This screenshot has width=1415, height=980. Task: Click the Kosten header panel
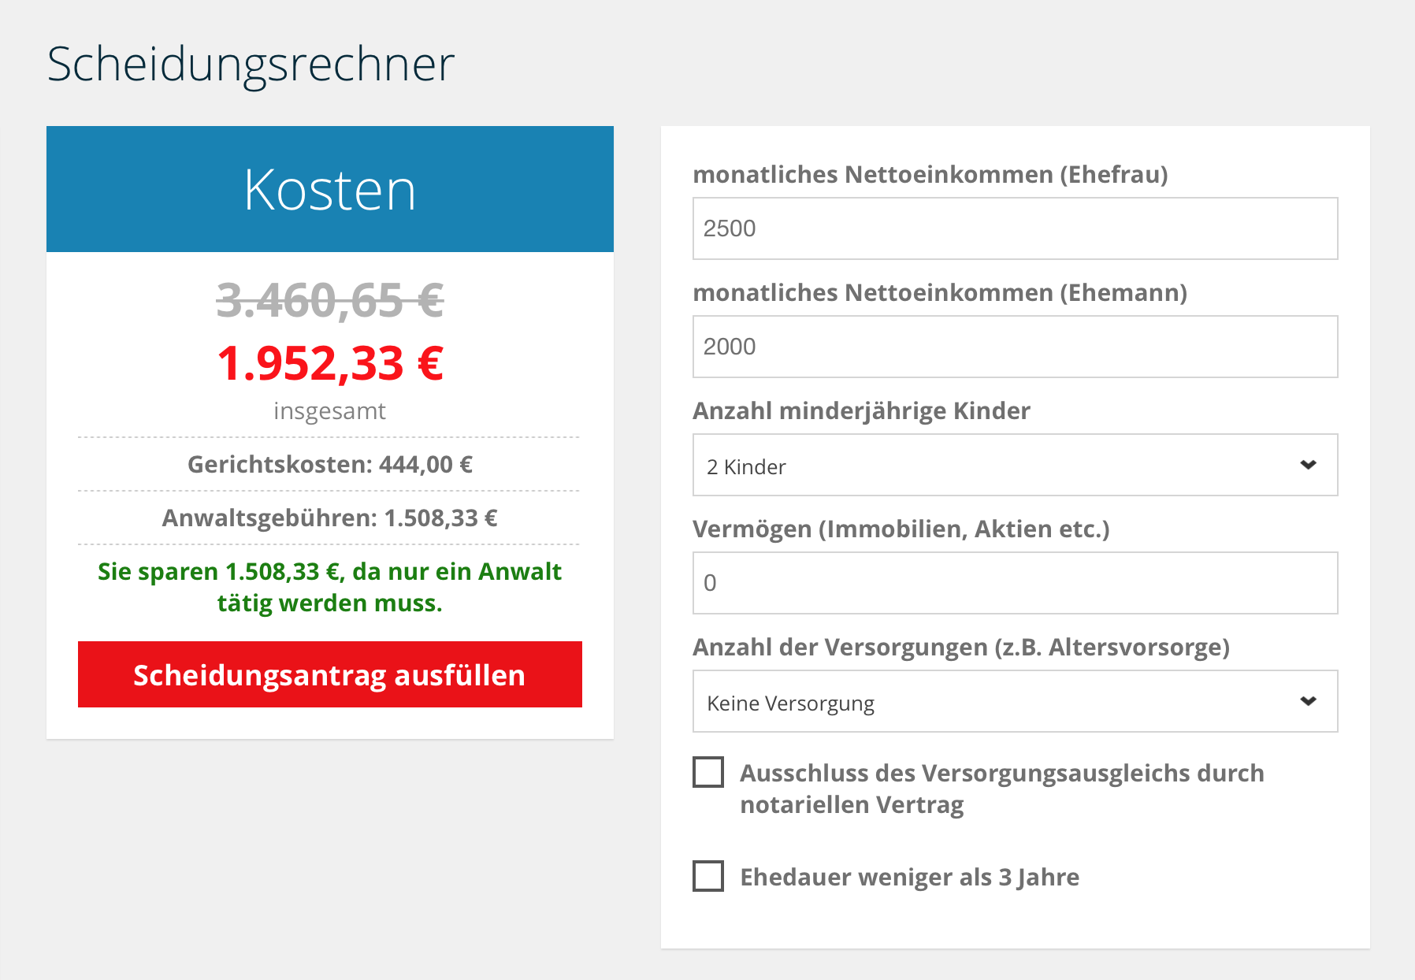pos(329,189)
